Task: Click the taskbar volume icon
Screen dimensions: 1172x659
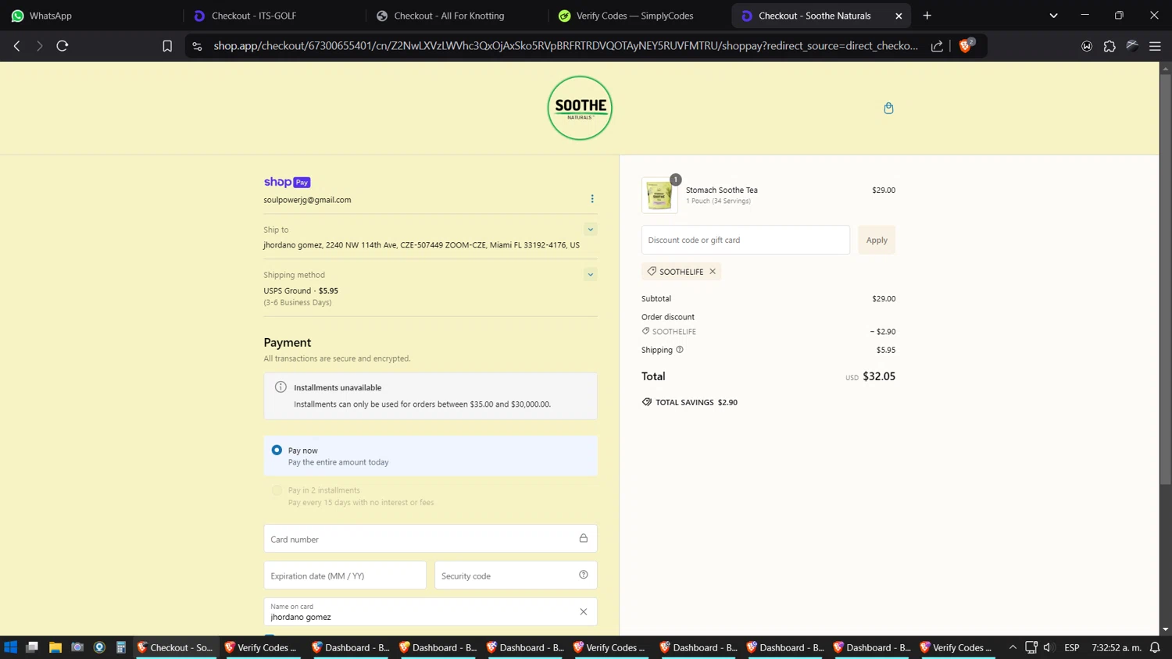Action: pyautogui.click(x=1049, y=647)
